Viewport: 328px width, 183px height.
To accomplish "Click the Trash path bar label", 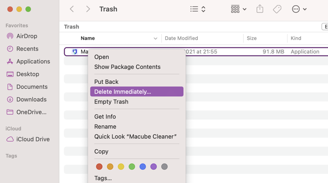I will pyautogui.click(x=72, y=27).
